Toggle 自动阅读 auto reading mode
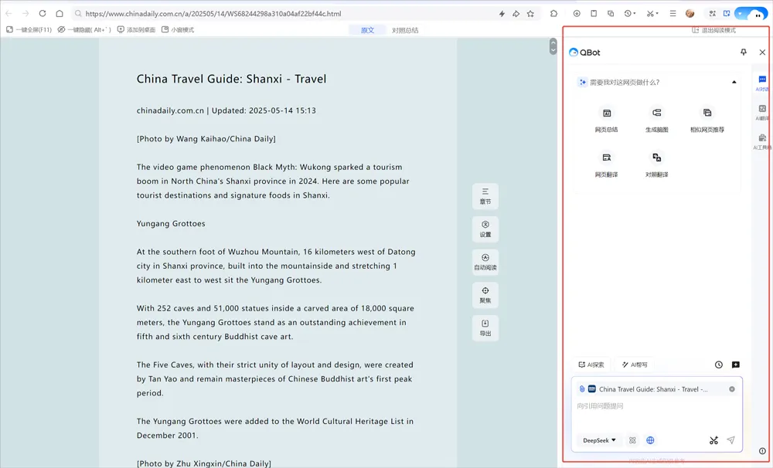Viewport: 773px width, 468px height. pos(485,262)
